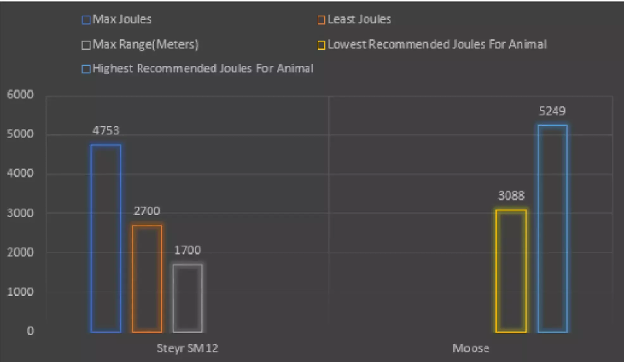Select the Least Joules legend label
624x362 pixels.
[359, 20]
